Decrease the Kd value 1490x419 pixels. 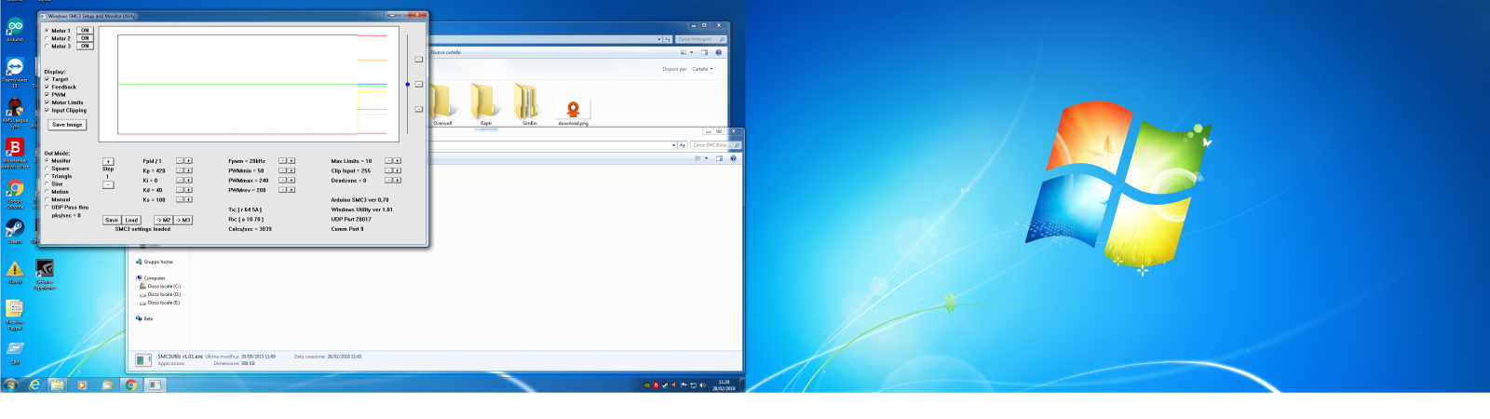click(x=180, y=190)
